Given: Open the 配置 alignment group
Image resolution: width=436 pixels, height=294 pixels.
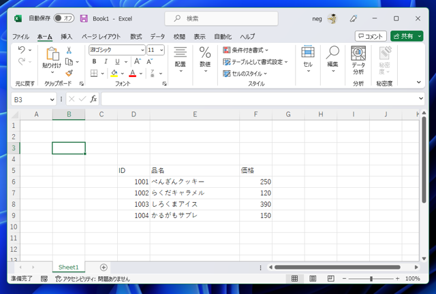Looking at the screenshot, I should point(180,59).
